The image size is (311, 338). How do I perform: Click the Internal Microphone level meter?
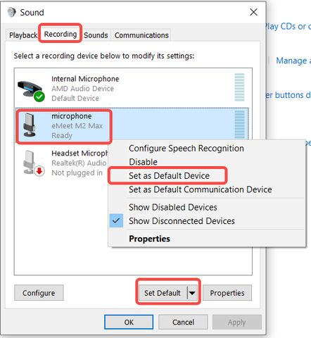tap(239, 87)
